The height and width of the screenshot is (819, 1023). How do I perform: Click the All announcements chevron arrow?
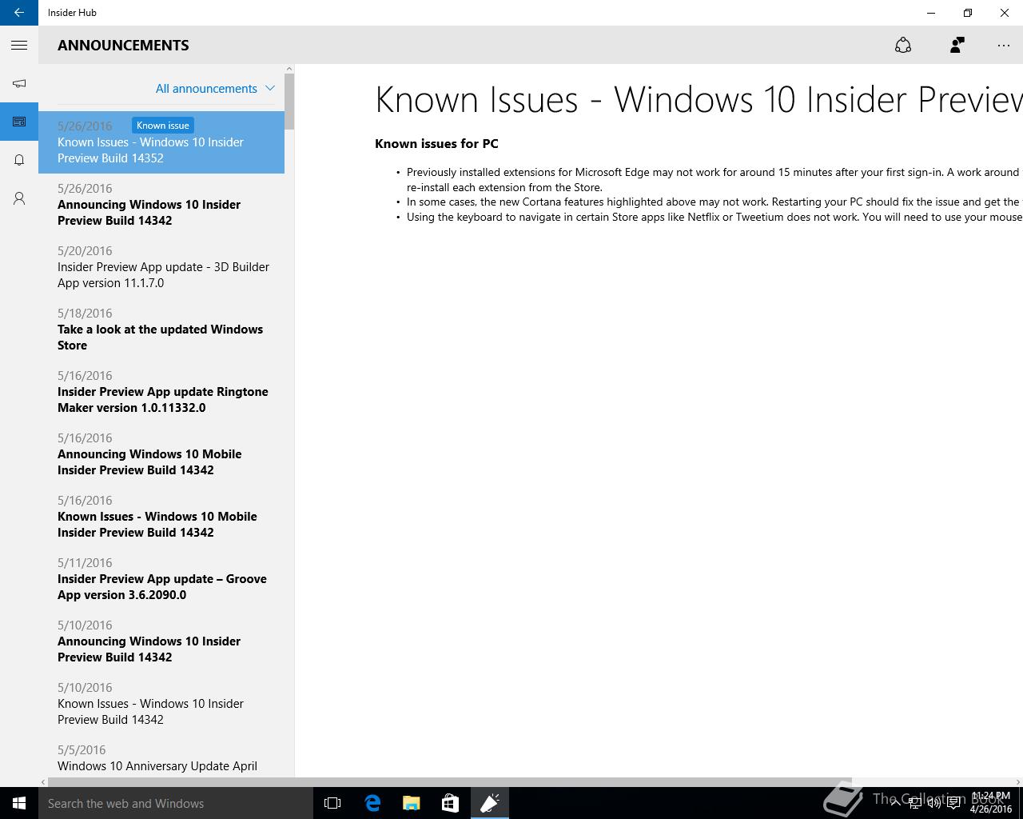270,88
